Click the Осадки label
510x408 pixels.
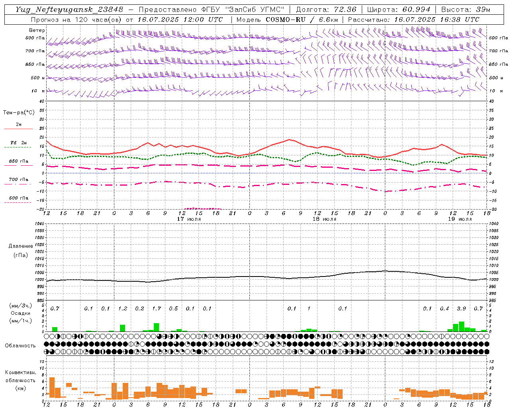[20, 313]
